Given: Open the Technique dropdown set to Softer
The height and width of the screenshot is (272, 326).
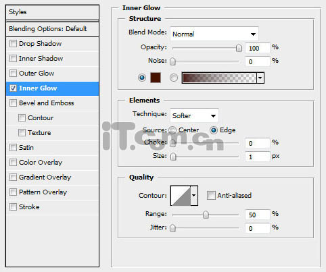Looking at the screenshot, I should click(194, 115).
